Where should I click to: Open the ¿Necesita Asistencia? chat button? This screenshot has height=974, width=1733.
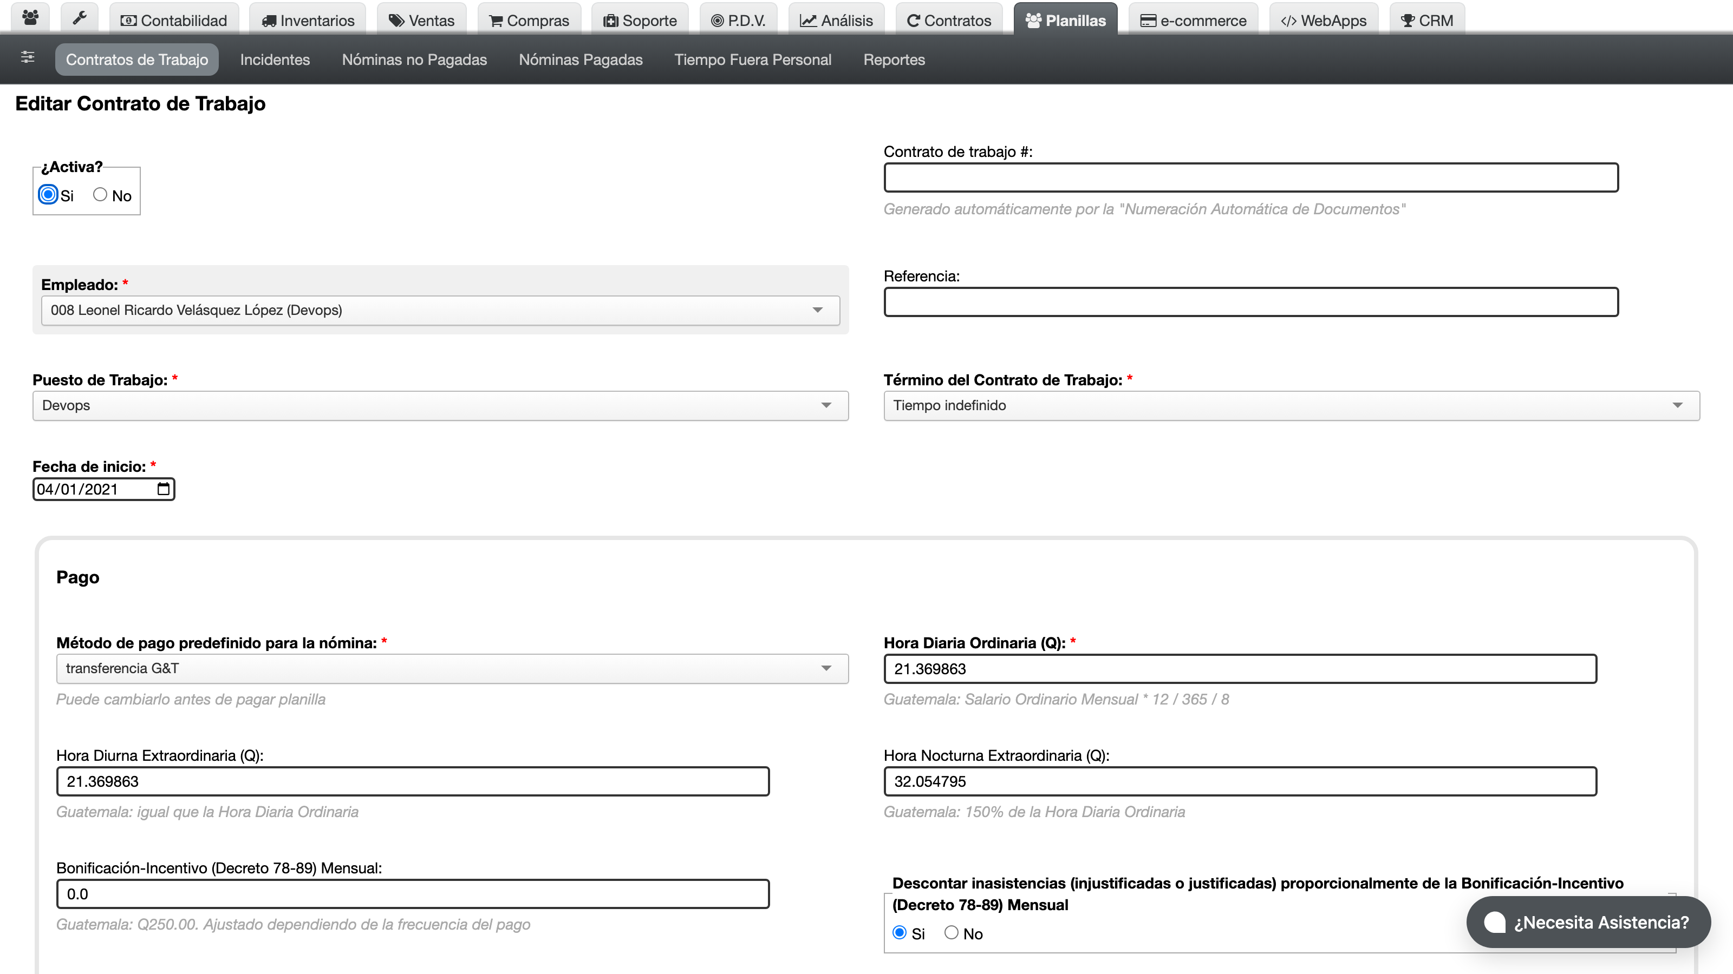pos(1588,922)
